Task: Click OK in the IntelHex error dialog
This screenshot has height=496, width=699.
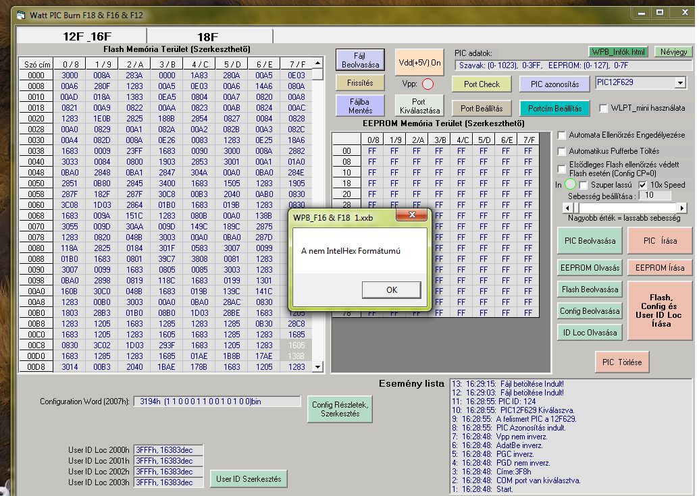Action: click(392, 290)
